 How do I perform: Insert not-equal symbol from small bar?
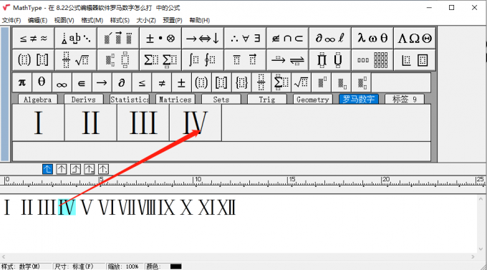(162, 82)
